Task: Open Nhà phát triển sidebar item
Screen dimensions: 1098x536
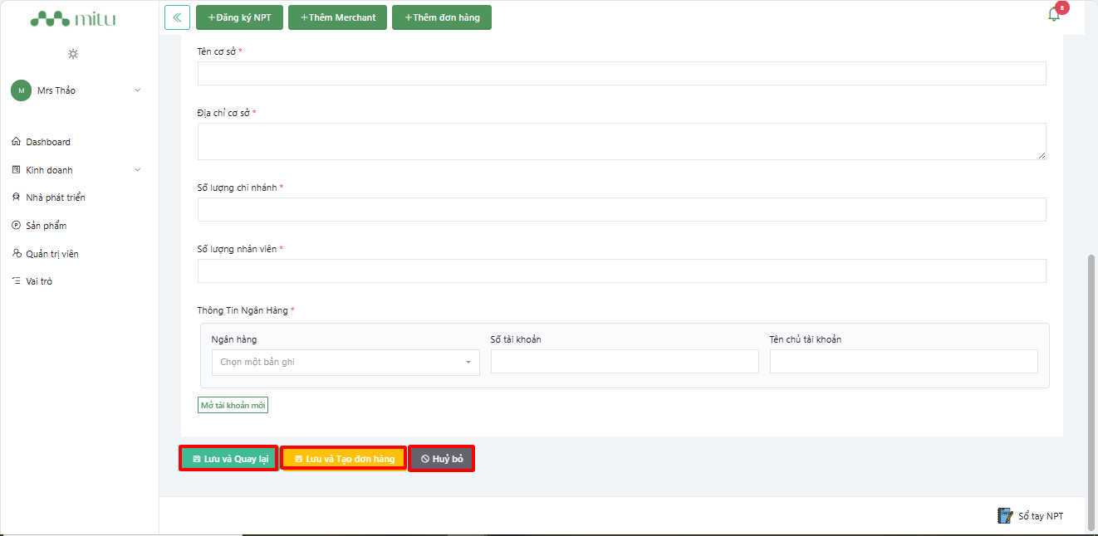Action: click(55, 197)
